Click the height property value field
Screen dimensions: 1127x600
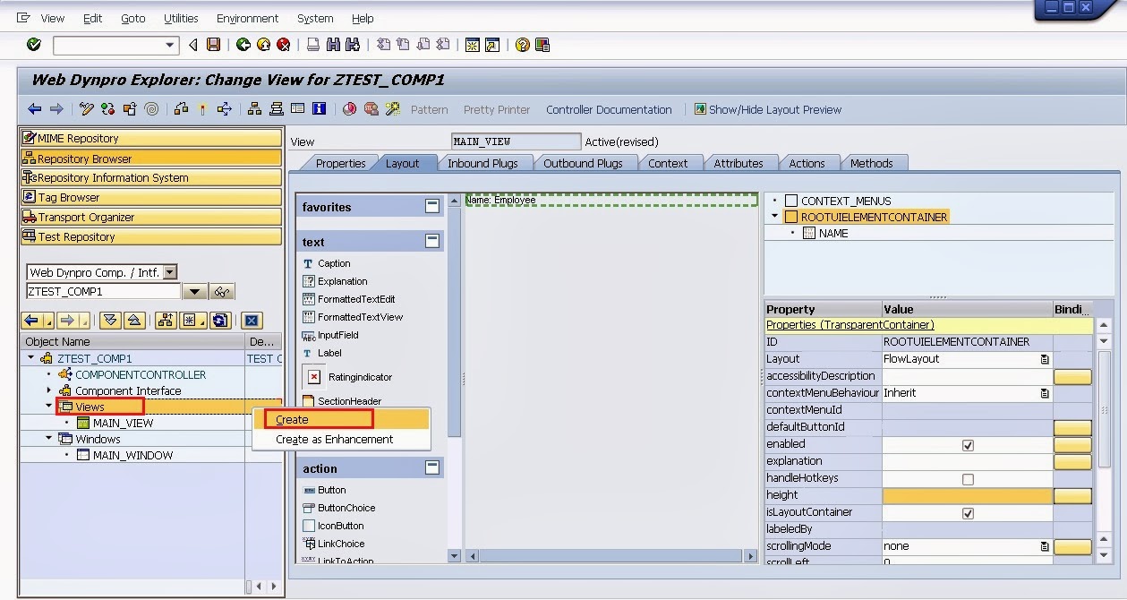pos(968,495)
